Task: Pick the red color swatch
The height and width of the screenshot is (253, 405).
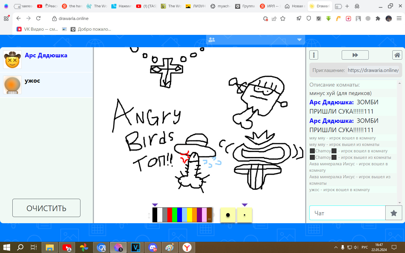Action: [x=169, y=215]
